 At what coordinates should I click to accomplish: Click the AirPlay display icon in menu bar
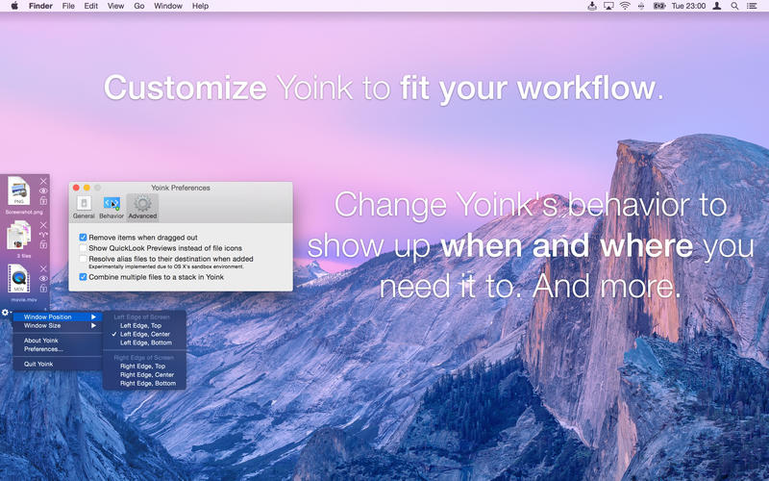click(x=608, y=6)
